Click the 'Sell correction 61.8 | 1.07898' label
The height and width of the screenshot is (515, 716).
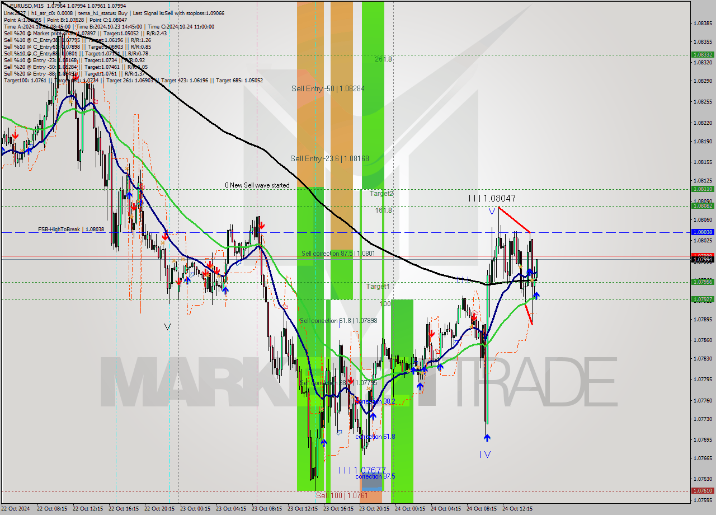[x=338, y=321]
